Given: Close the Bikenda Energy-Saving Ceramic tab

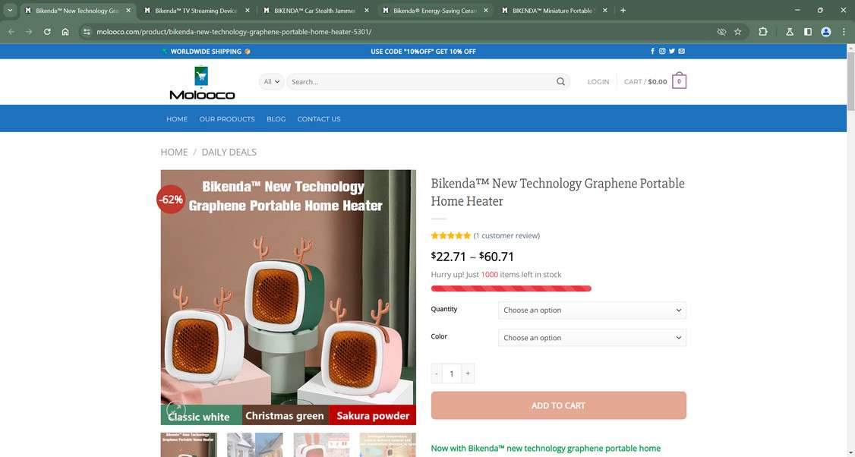Looking at the screenshot, I should point(486,11).
